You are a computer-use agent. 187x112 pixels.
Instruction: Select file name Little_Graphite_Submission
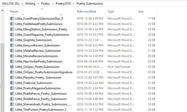[x=34, y=40]
